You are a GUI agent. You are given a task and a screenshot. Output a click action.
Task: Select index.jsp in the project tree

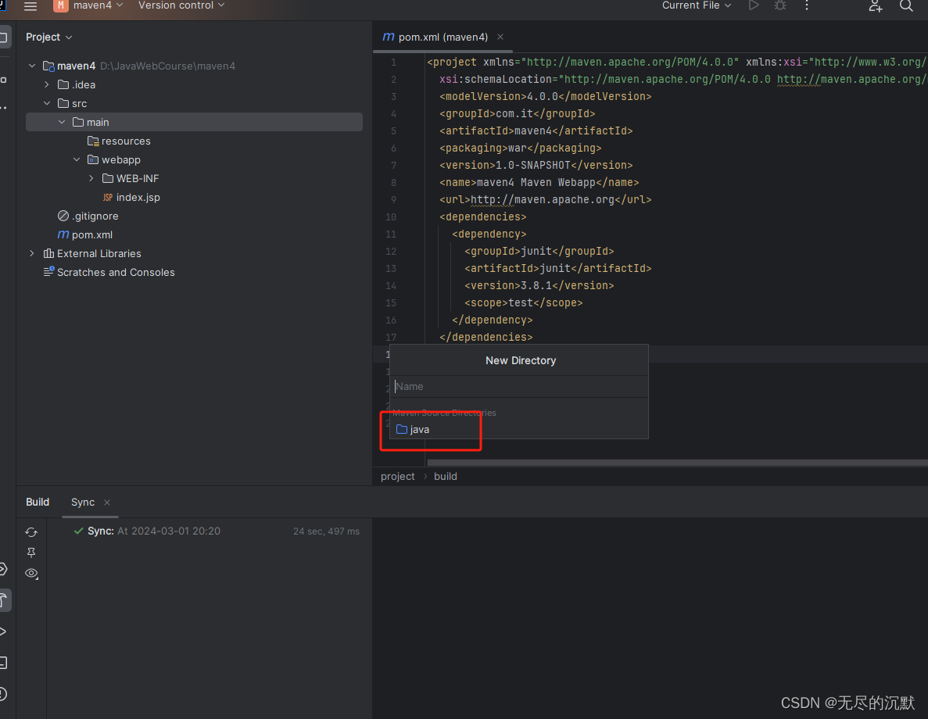pos(131,197)
